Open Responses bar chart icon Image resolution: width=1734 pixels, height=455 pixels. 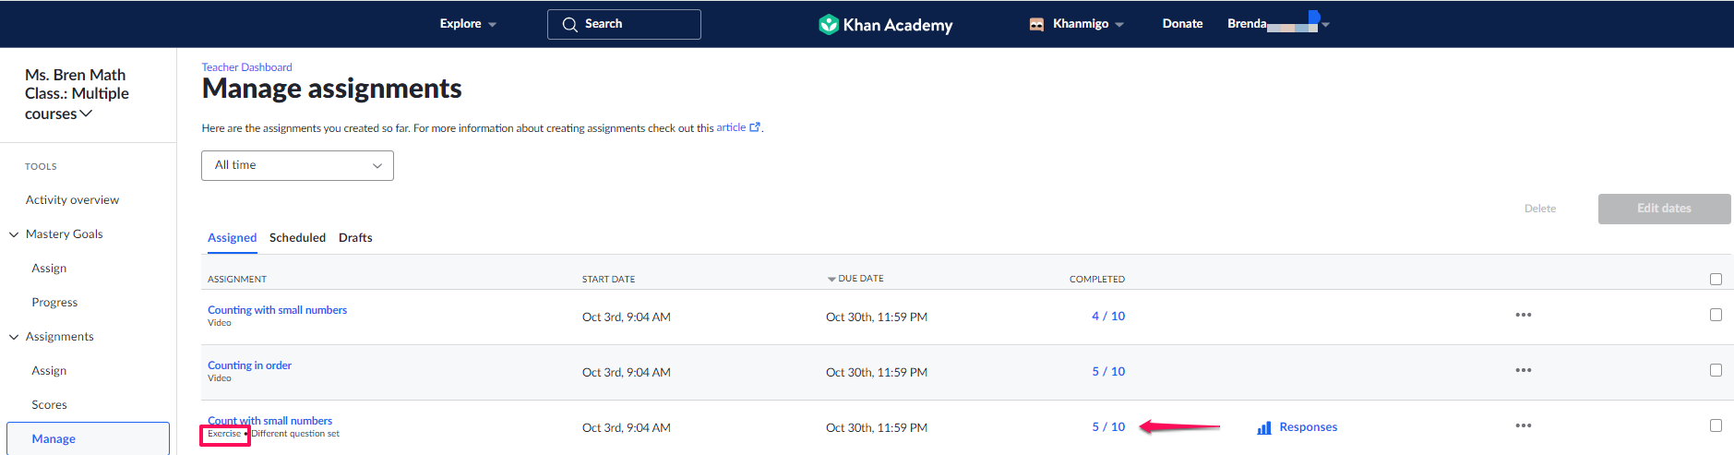pyautogui.click(x=1264, y=427)
